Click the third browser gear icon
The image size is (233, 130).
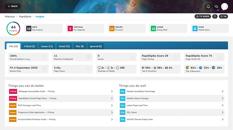(x=213, y=68)
